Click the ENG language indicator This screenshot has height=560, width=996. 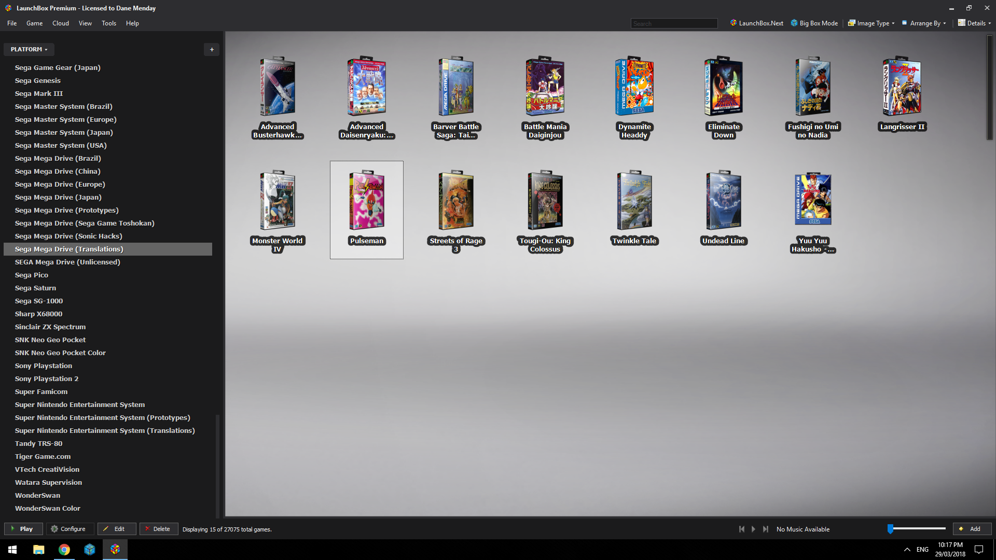point(922,550)
